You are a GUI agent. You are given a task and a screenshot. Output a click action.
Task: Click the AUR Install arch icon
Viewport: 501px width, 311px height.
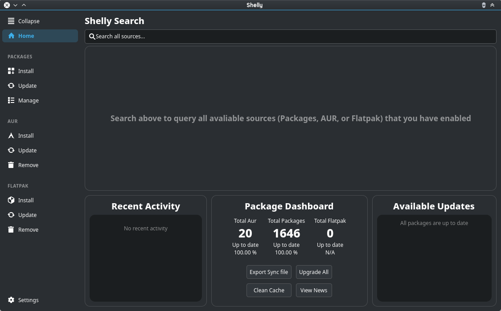pos(11,136)
